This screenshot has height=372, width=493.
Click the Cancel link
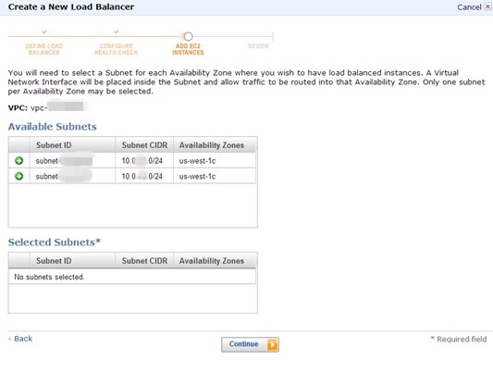coord(469,6)
